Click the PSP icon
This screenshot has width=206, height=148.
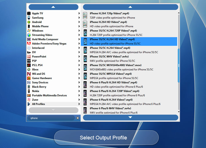pyautogui.click(x=29, y=61)
